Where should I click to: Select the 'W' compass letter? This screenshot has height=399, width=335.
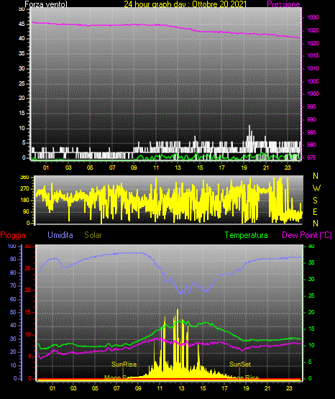click(316, 188)
